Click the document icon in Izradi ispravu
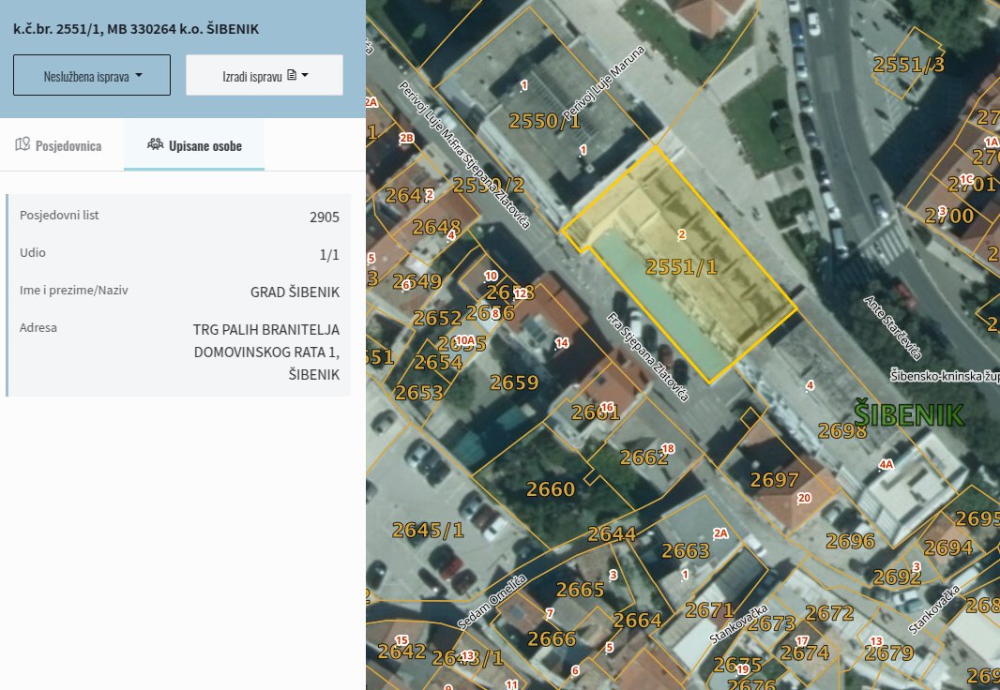This screenshot has height=690, width=1000. click(x=292, y=75)
